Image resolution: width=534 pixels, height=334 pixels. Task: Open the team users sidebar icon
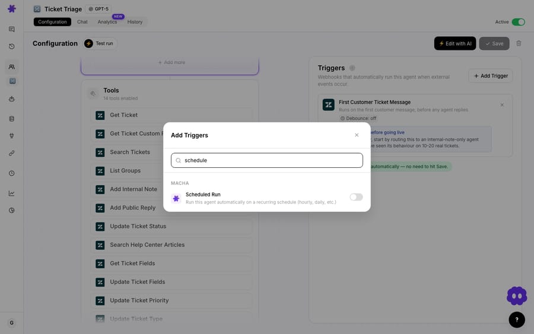(x=12, y=66)
